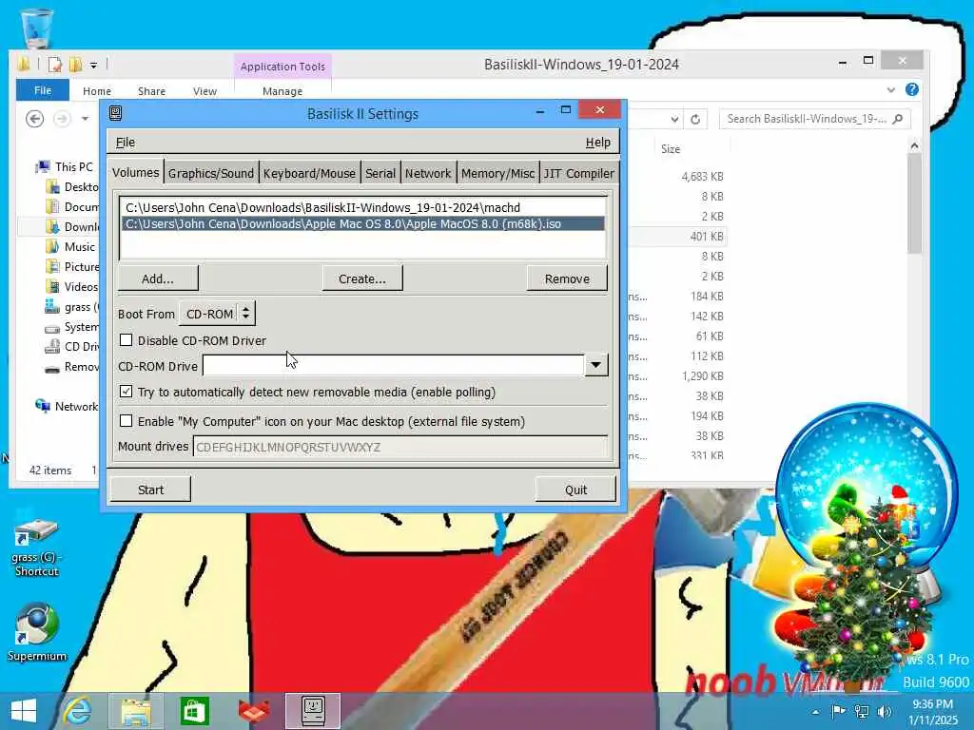Switch to Serial tab

click(380, 173)
